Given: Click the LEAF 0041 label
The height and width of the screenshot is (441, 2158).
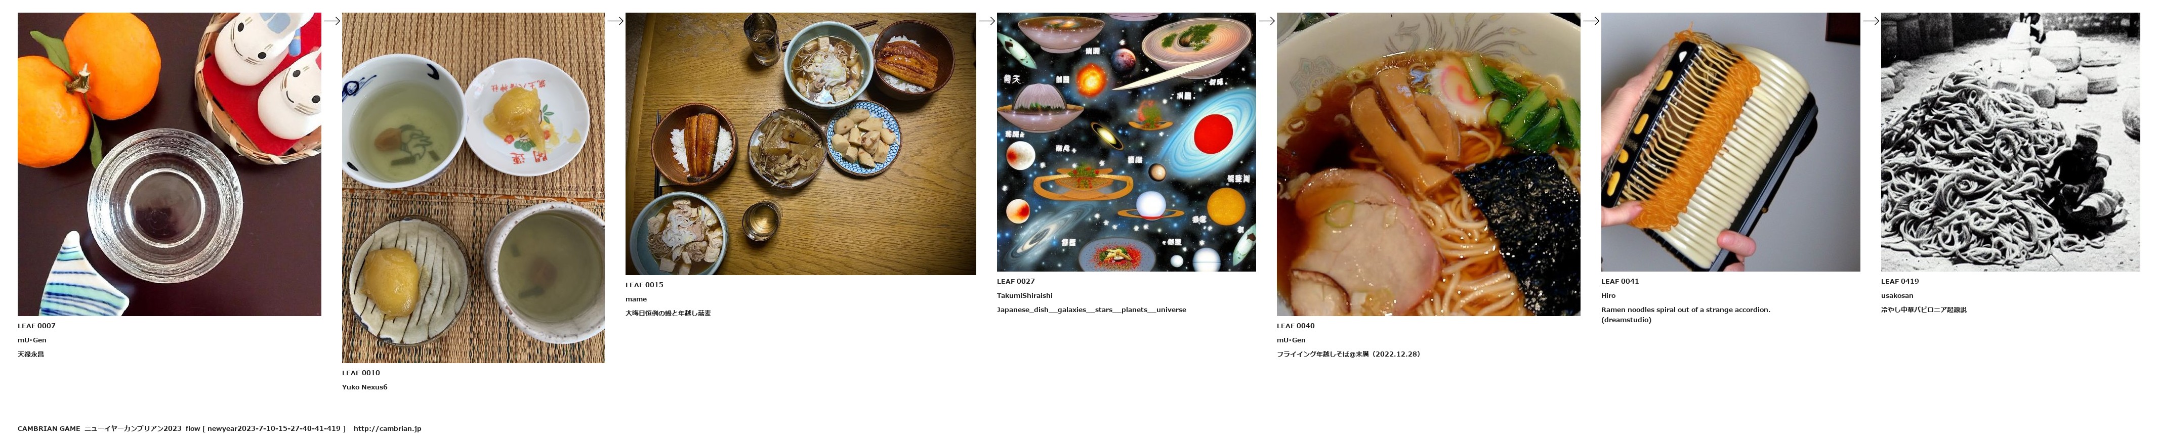Looking at the screenshot, I should [x=1620, y=282].
